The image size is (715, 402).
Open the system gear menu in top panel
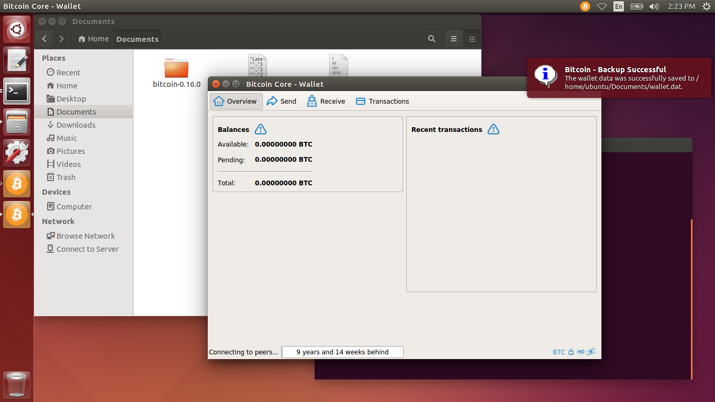point(707,6)
